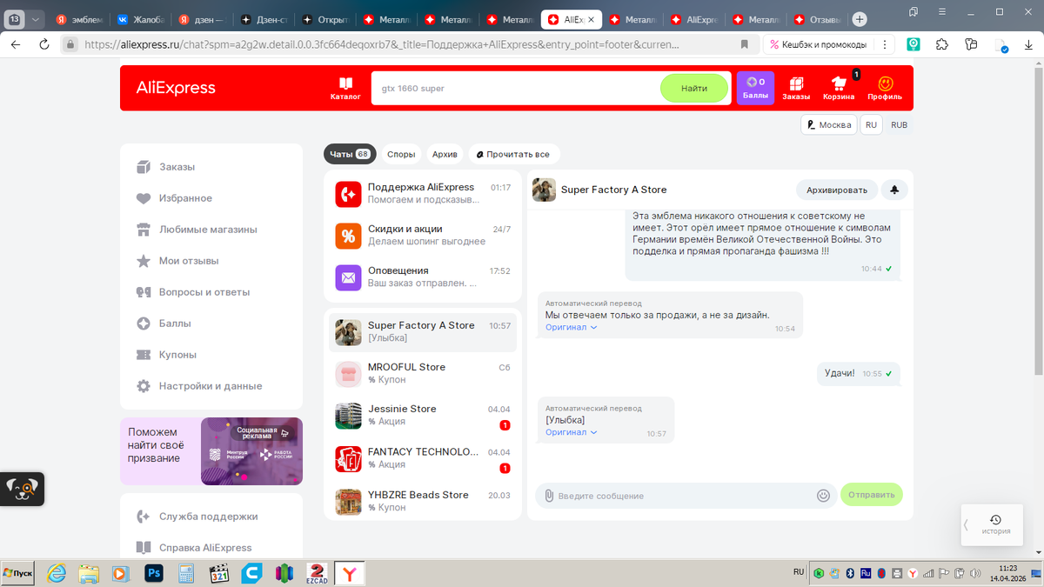1044x587 pixels.
Task: Click the Пуск start button
Action: [x=18, y=573]
